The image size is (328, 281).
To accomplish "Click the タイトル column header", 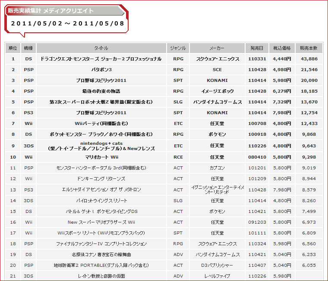I will (101, 48).
